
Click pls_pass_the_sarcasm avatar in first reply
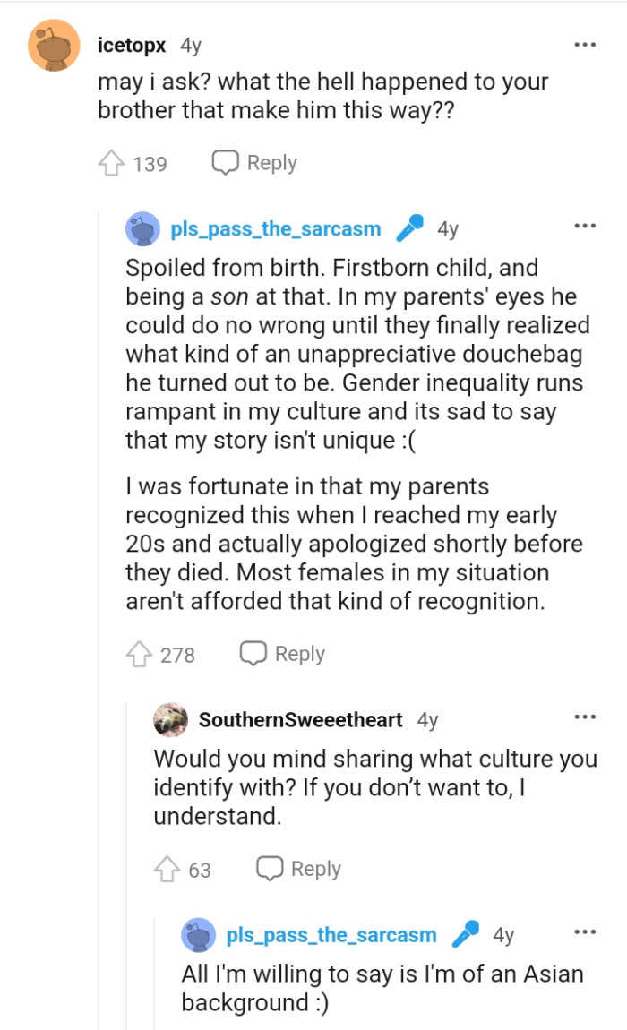pos(143,229)
